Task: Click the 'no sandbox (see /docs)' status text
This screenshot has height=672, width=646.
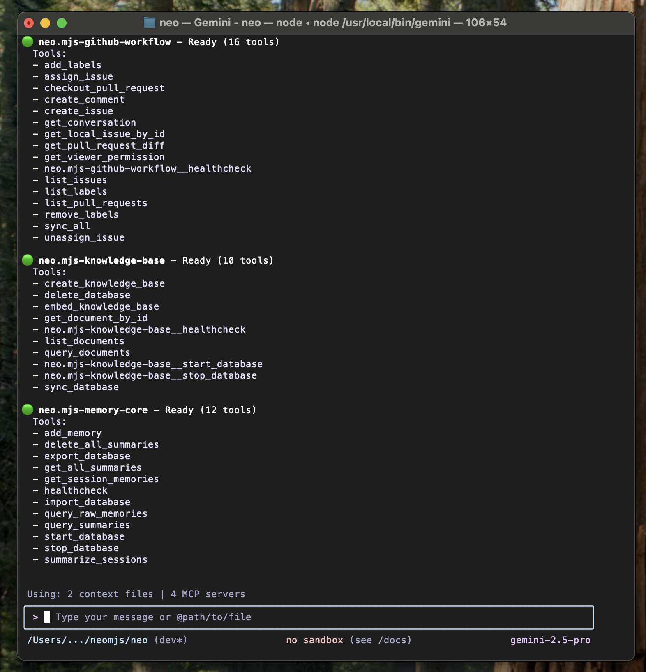Action: [x=348, y=640]
